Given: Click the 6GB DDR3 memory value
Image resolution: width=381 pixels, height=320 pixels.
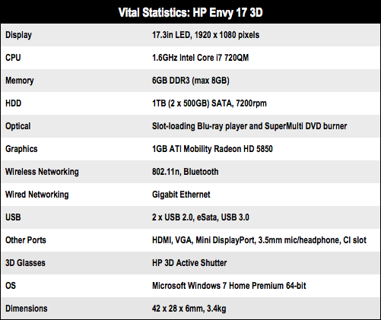Looking at the screenshot, I should [191, 81].
